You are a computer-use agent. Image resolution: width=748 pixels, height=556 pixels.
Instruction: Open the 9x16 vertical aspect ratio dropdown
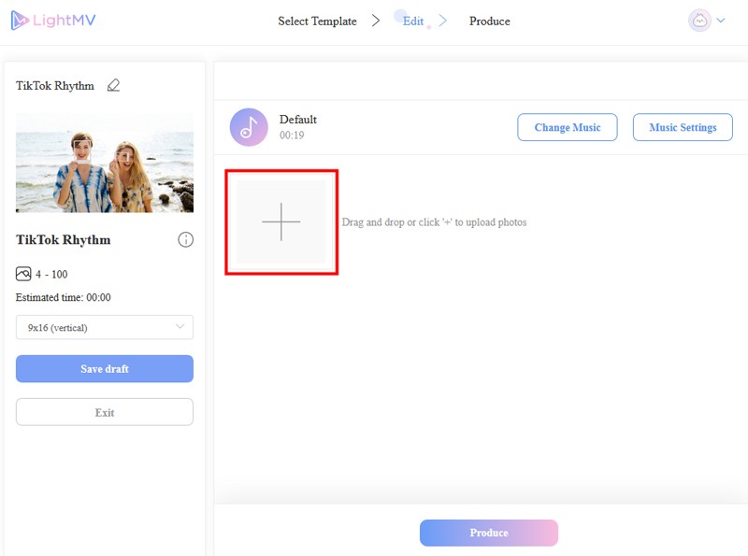(x=104, y=327)
